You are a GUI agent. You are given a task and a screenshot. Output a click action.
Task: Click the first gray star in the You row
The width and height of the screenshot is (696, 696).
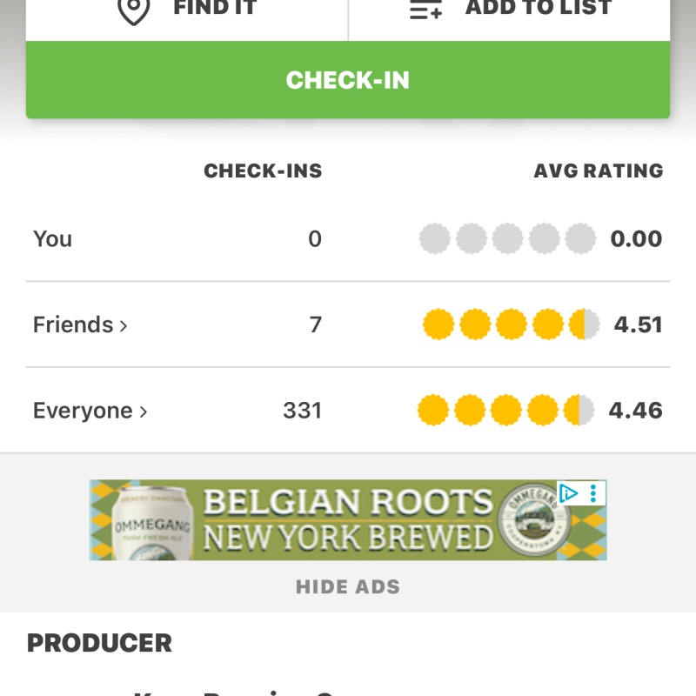tap(434, 238)
